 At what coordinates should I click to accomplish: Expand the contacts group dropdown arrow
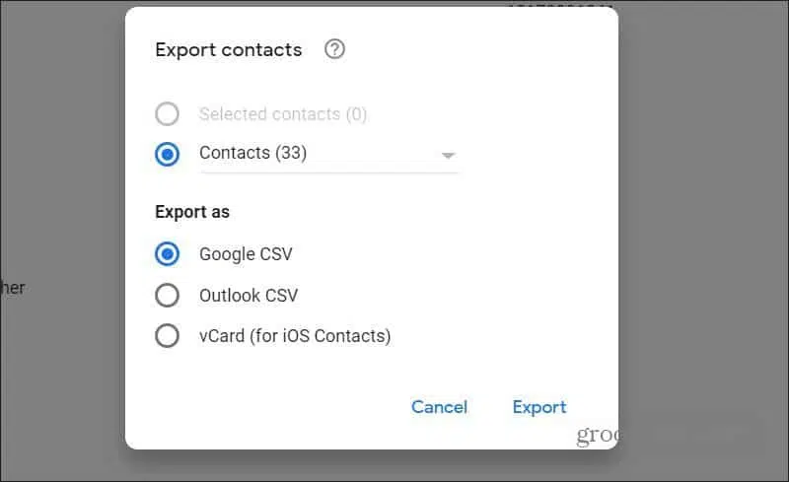point(448,155)
